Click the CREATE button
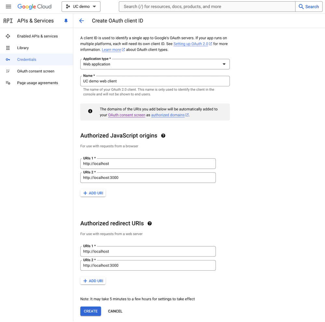The width and height of the screenshot is (325, 322). click(91, 311)
